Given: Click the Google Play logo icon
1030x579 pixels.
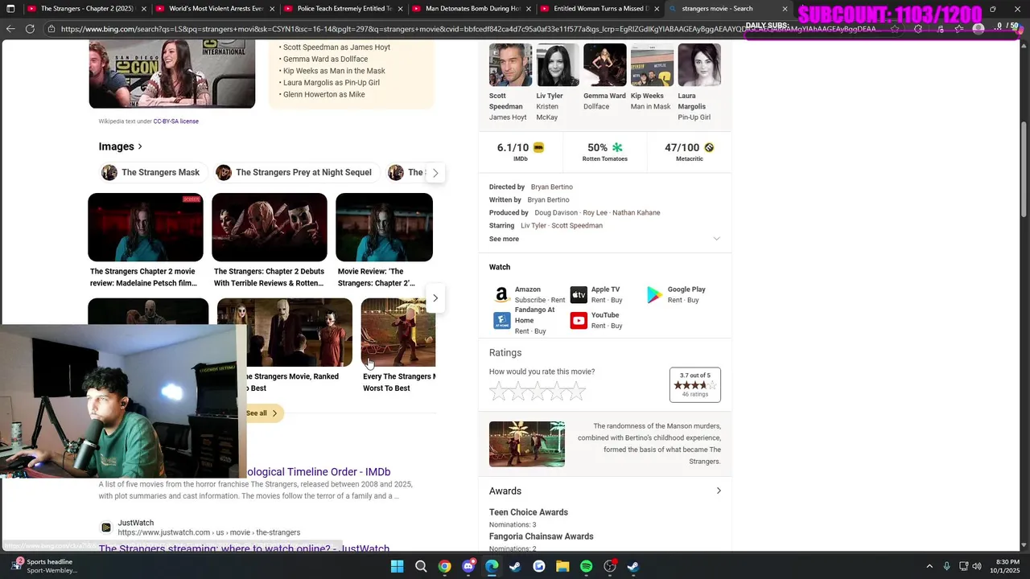Looking at the screenshot, I should [x=655, y=295].
